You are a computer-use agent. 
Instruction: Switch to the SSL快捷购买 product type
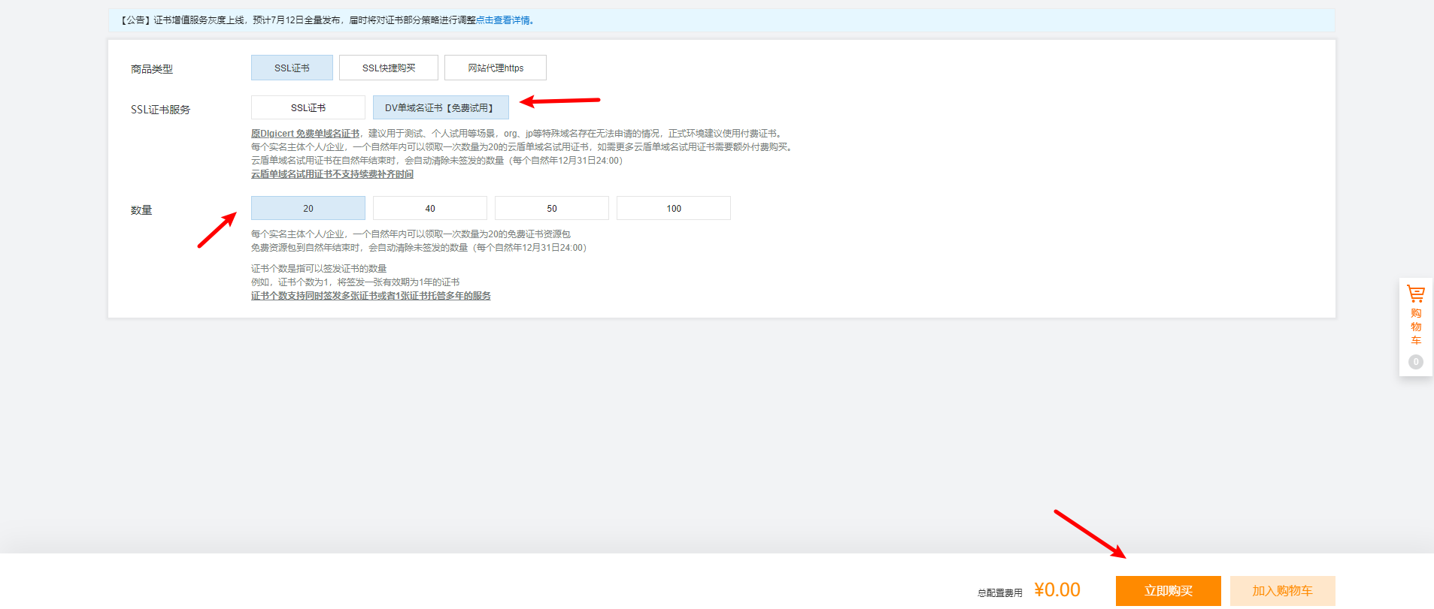388,68
